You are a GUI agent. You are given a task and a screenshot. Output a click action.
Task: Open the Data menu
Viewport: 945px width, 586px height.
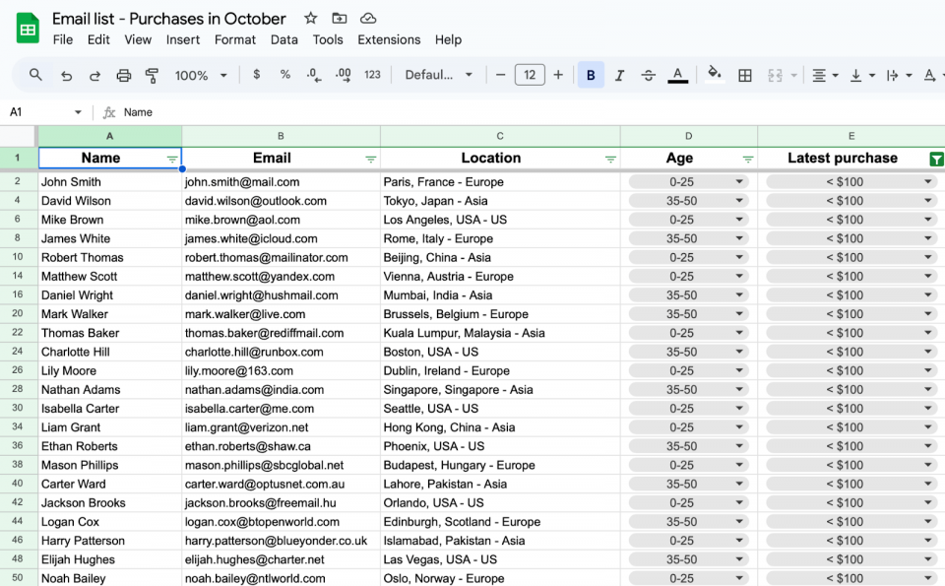283,39
